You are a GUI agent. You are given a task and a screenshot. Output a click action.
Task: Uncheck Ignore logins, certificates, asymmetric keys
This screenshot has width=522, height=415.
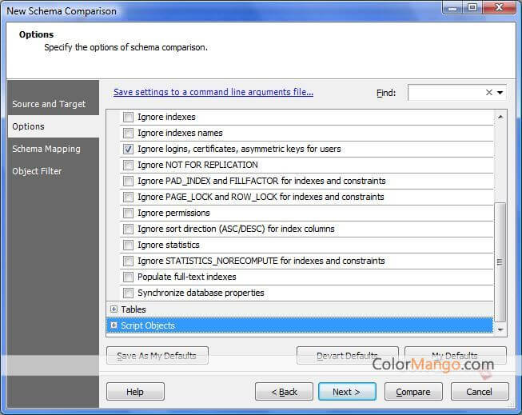pyautogui.click(x=128, y=149)
